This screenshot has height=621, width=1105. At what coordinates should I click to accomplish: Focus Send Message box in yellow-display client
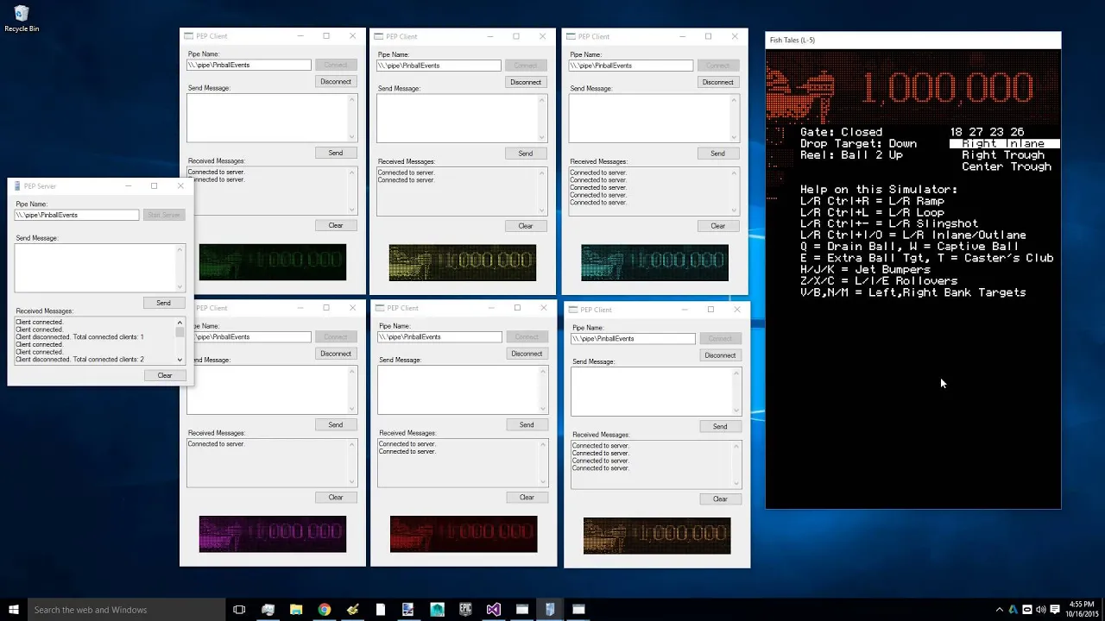[x=462, y=118]
